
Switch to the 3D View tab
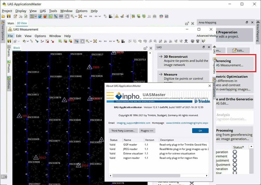pos(22,23)
